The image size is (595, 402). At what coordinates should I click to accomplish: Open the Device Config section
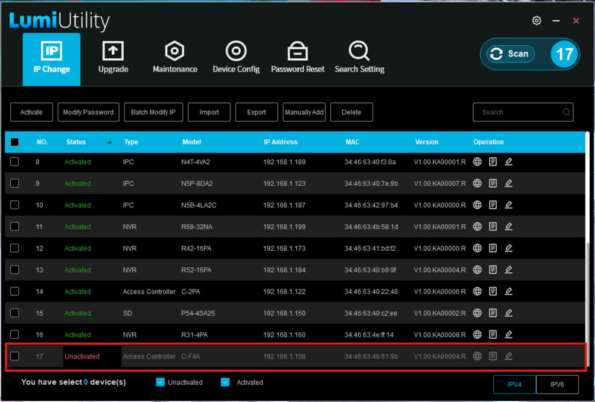(236, 58)
